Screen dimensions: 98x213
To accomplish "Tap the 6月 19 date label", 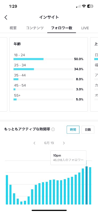I will coord(49,143).
